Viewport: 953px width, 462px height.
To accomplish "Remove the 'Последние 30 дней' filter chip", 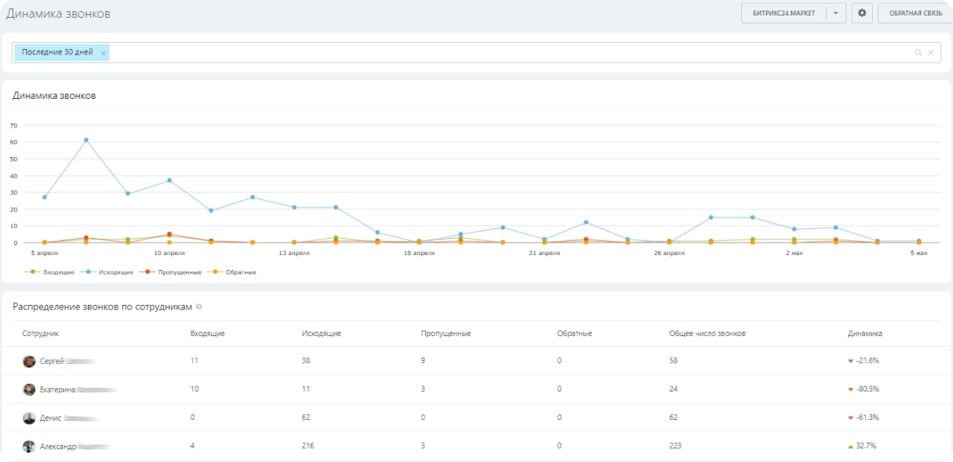I will point(104,53).
